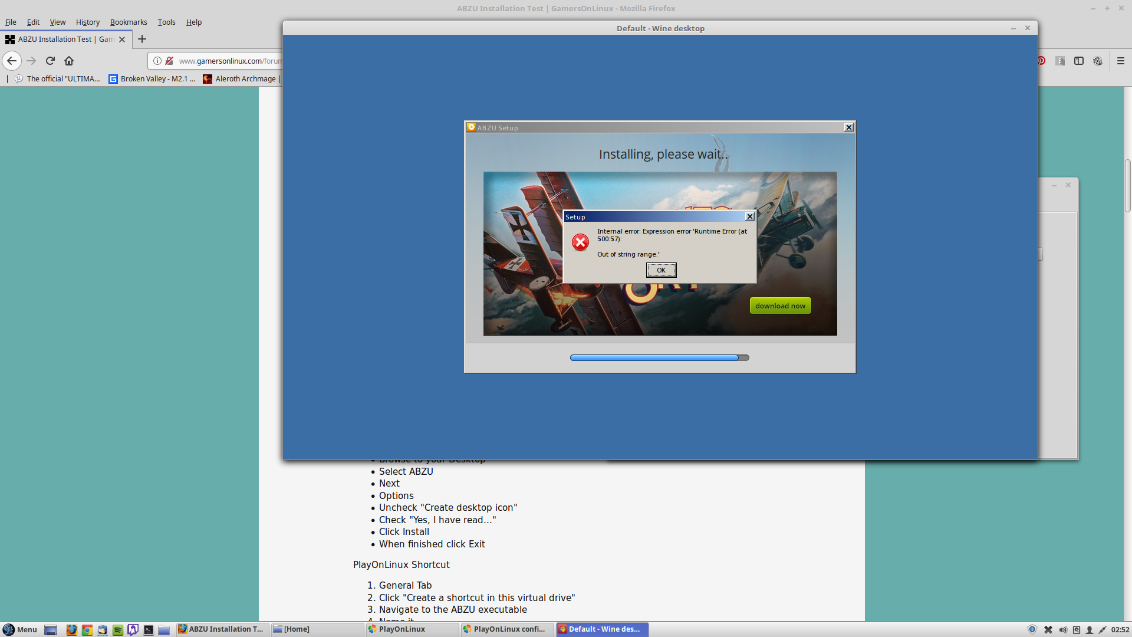
Task: Click the green download now button
Action: click(780, 306)
